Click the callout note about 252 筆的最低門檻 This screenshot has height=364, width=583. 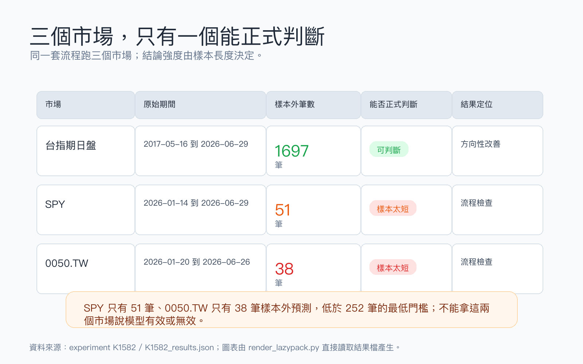291,310
